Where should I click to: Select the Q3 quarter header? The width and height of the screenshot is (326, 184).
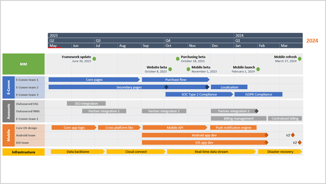point(129,40)
